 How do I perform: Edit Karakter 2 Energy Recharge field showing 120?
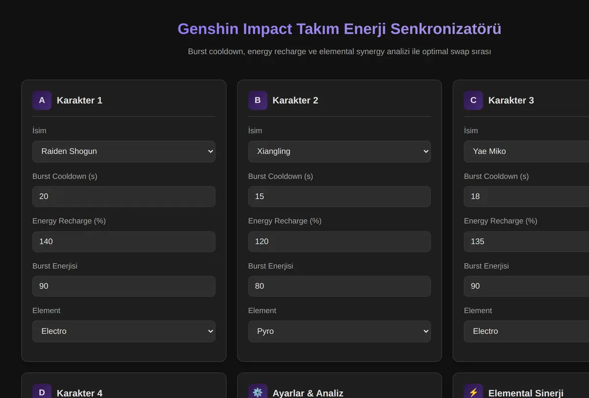pyautogui.click(x=340, y=241)
